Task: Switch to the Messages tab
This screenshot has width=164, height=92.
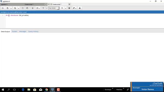Action: tap(23, 31)
